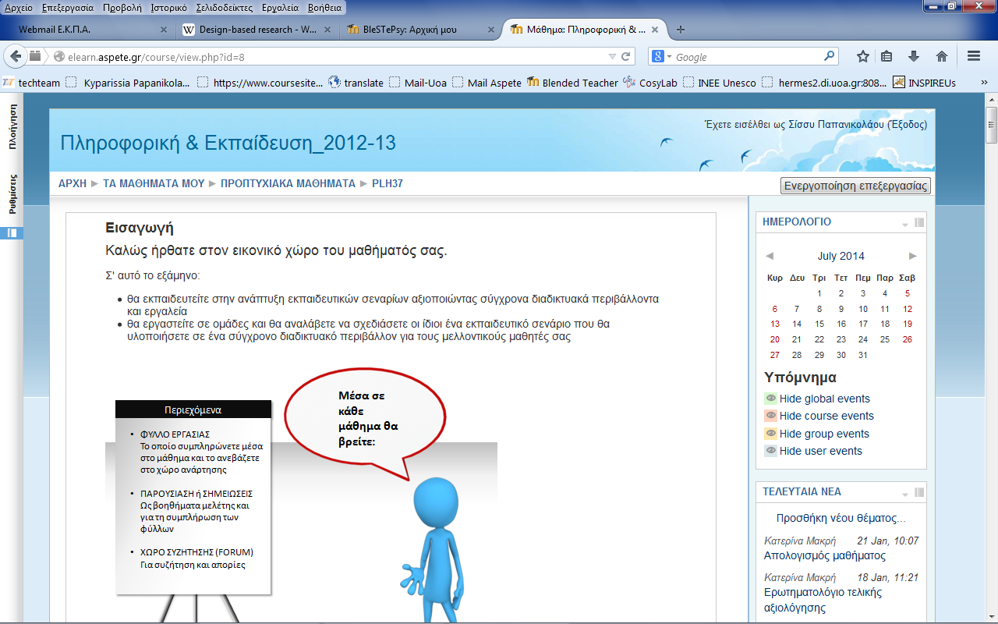Toggle Hide group events eye icon

click(771, 434)
